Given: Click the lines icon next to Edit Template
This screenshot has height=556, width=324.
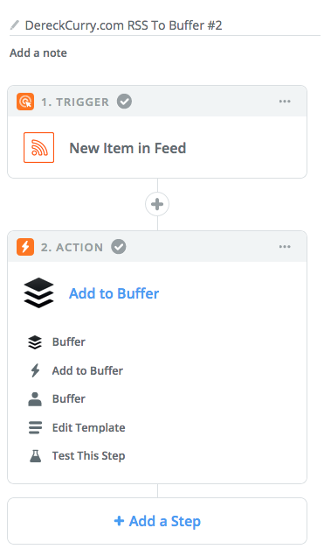Looking at the screenshot, I should [x=35, y=427].
